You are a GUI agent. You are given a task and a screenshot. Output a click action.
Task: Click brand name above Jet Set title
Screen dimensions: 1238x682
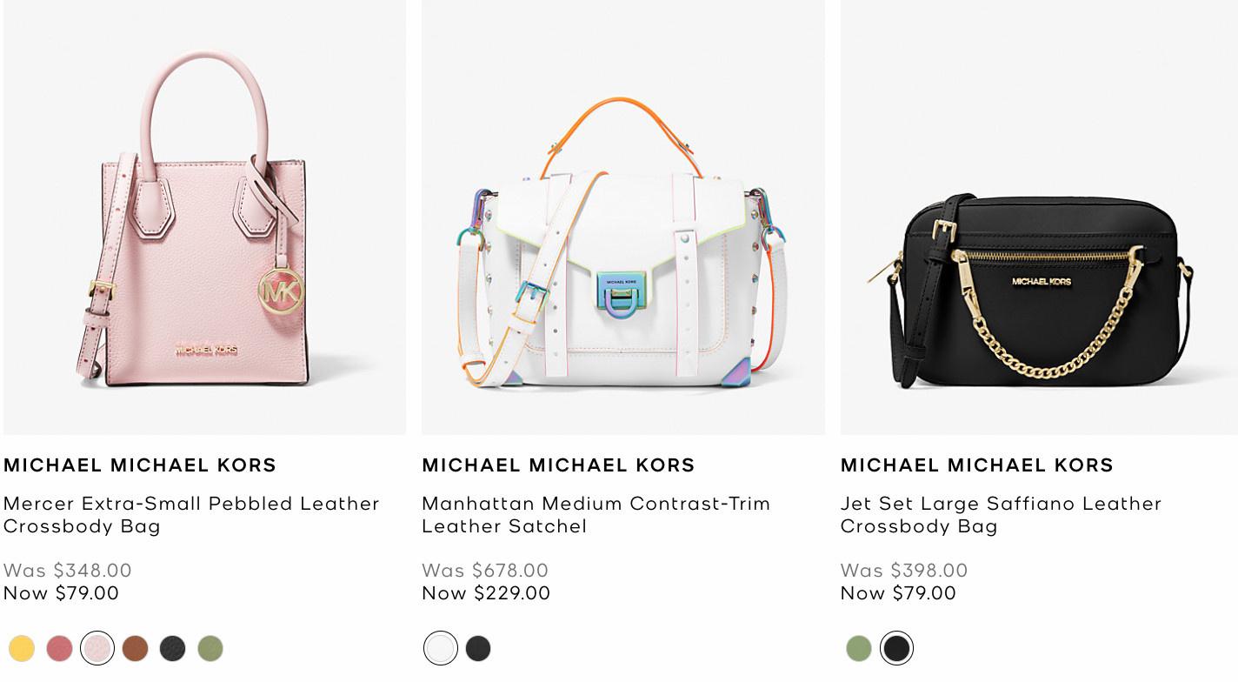(977, 465)
